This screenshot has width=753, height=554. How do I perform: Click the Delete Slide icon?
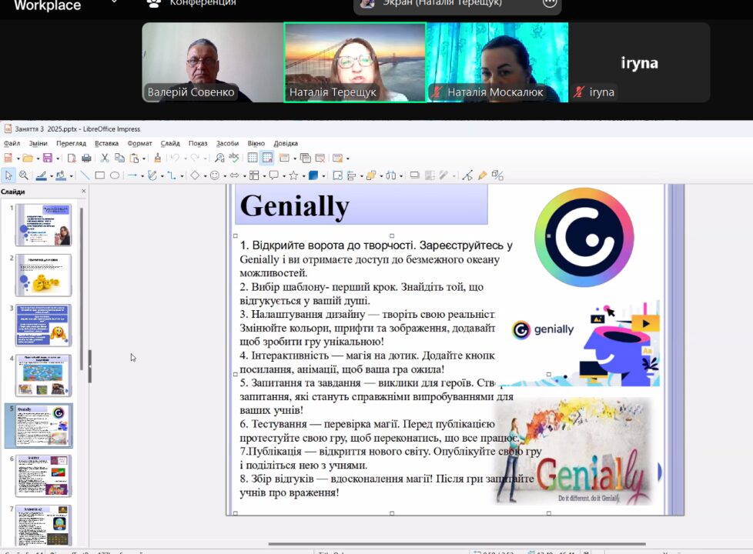pos(320,158)
